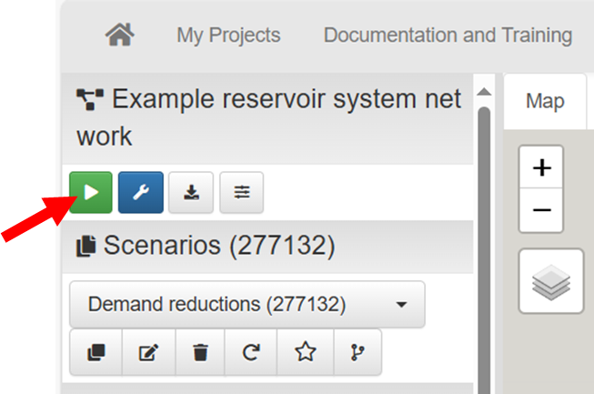Open the My Projects menu item
Image resolution: width=594 pixels, height=394 pixels.
pyautogui.click(x=228, y=35)
